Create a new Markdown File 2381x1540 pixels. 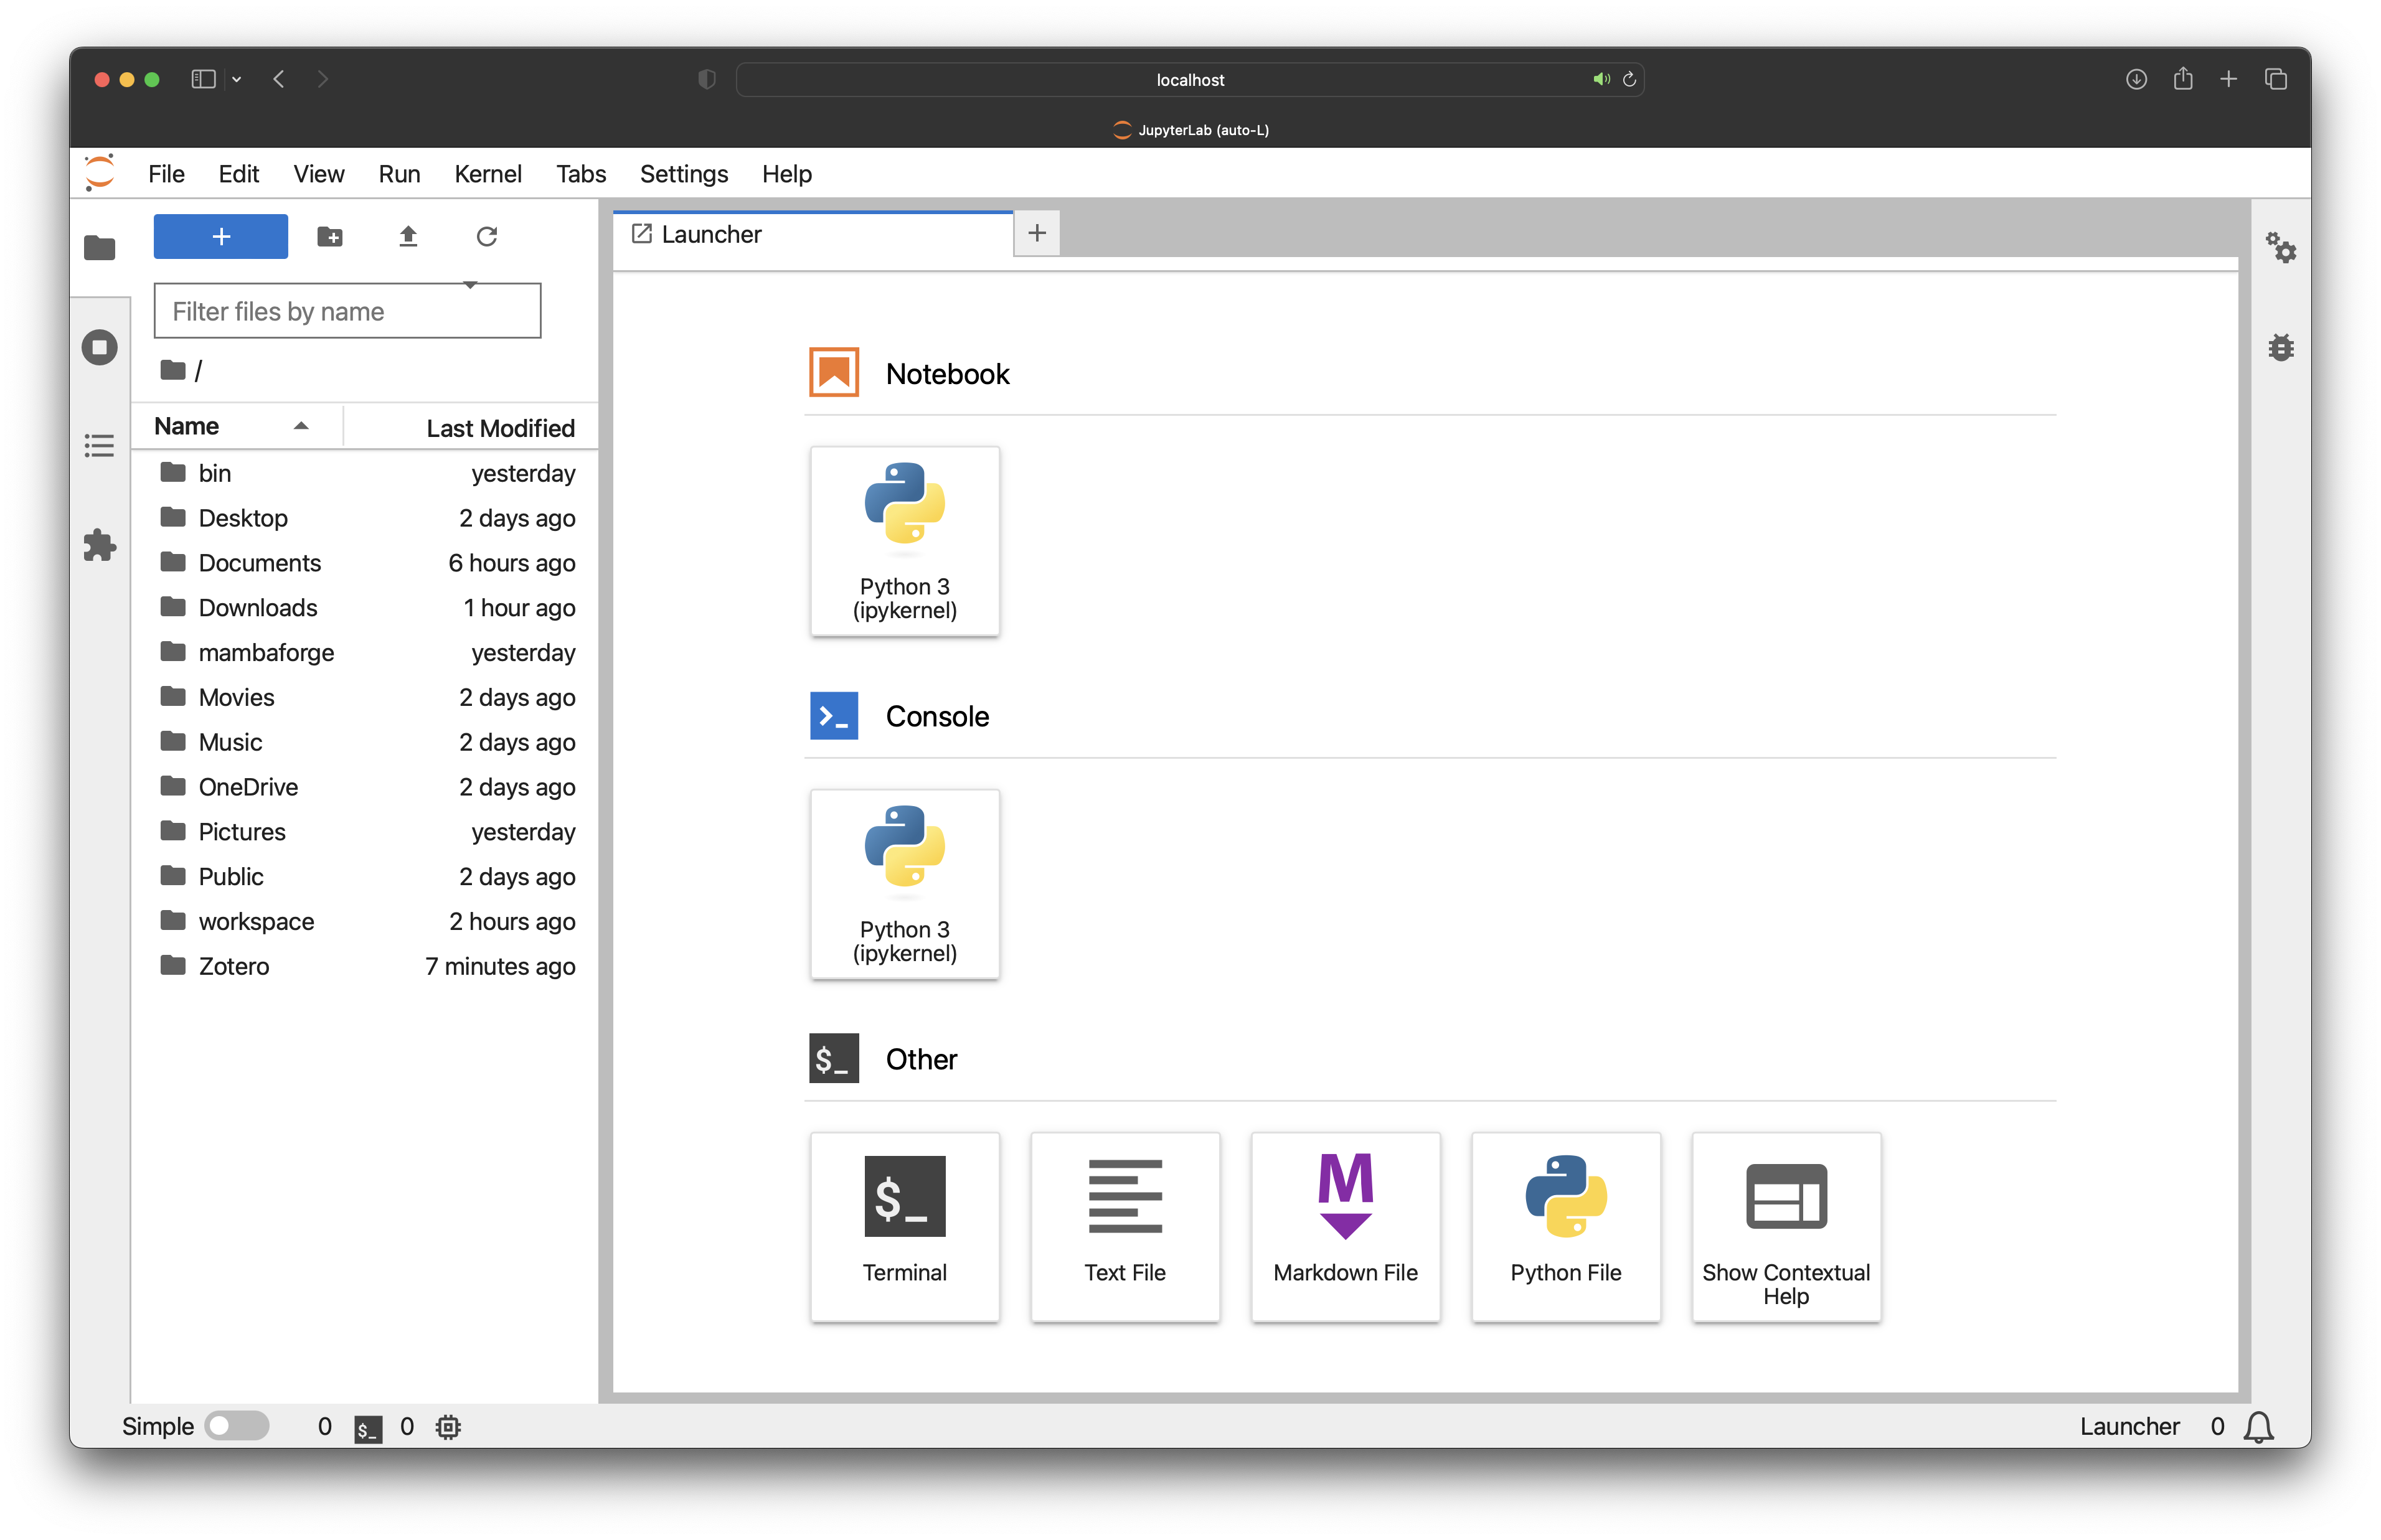pos(1345,1227)
